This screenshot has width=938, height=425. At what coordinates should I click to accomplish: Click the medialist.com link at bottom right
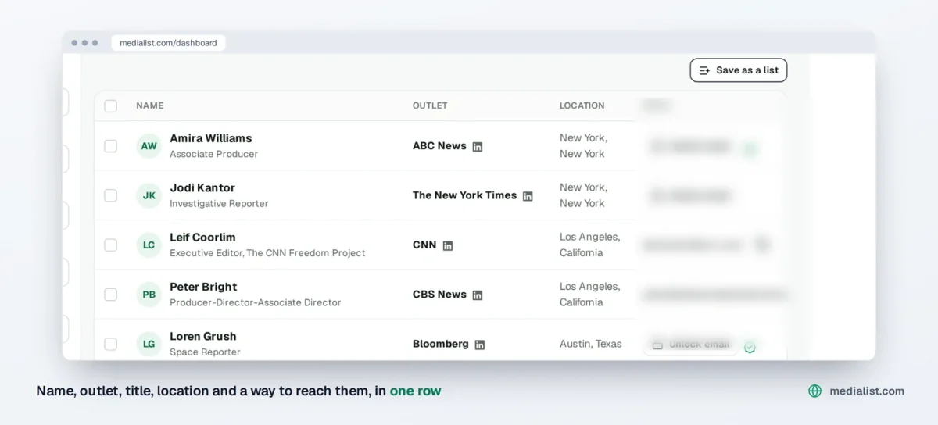tap(867, 391)
